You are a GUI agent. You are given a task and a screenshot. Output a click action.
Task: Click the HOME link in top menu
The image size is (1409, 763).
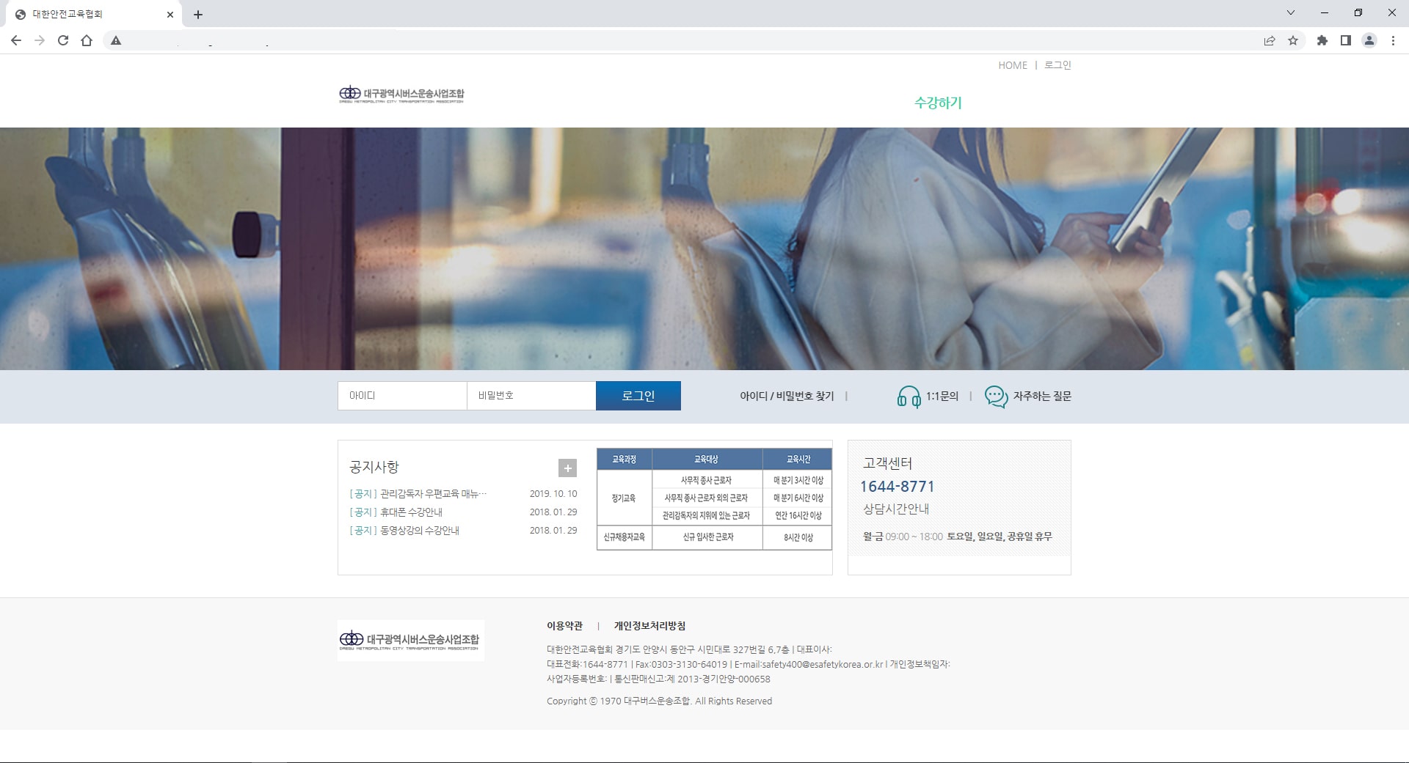[x=1012, y=65]
